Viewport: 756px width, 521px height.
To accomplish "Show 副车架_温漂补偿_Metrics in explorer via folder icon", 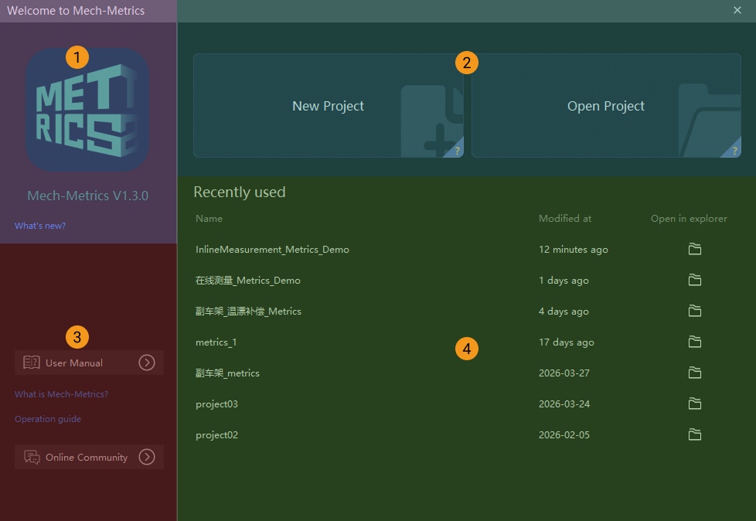I will point(695,311).
